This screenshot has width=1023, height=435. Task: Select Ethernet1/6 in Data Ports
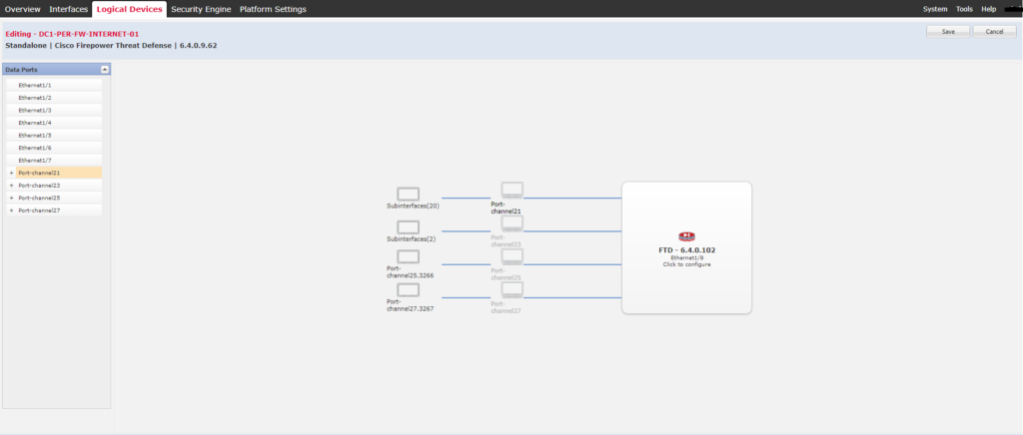[54, 148]
